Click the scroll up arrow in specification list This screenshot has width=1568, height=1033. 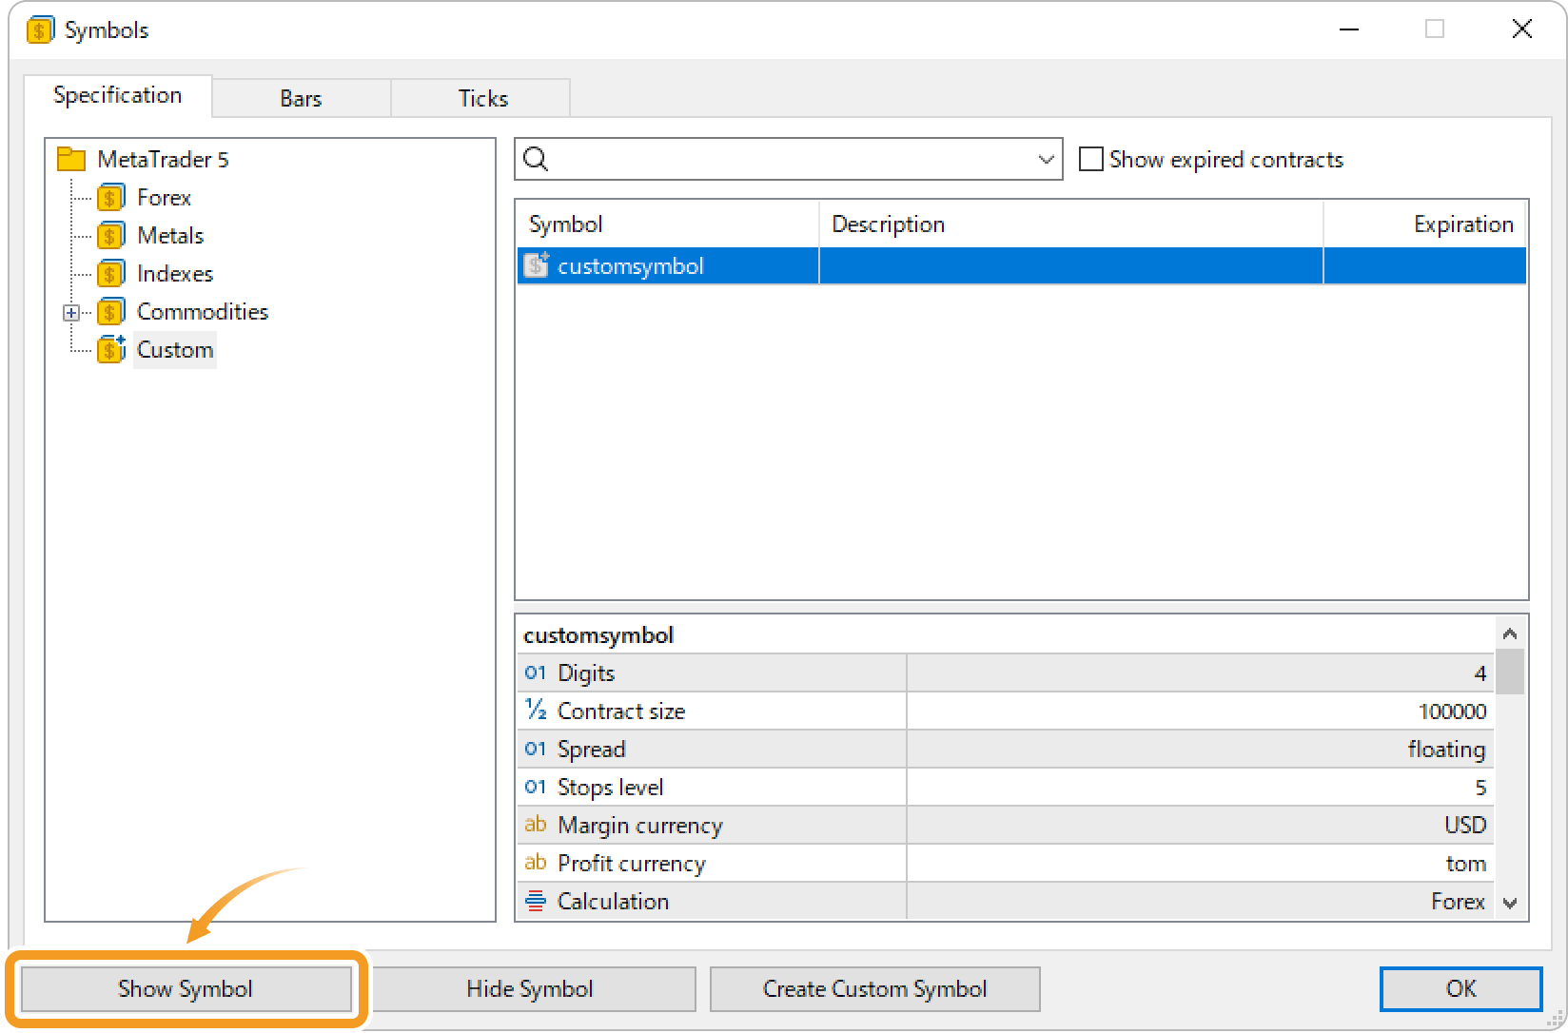1509,633
